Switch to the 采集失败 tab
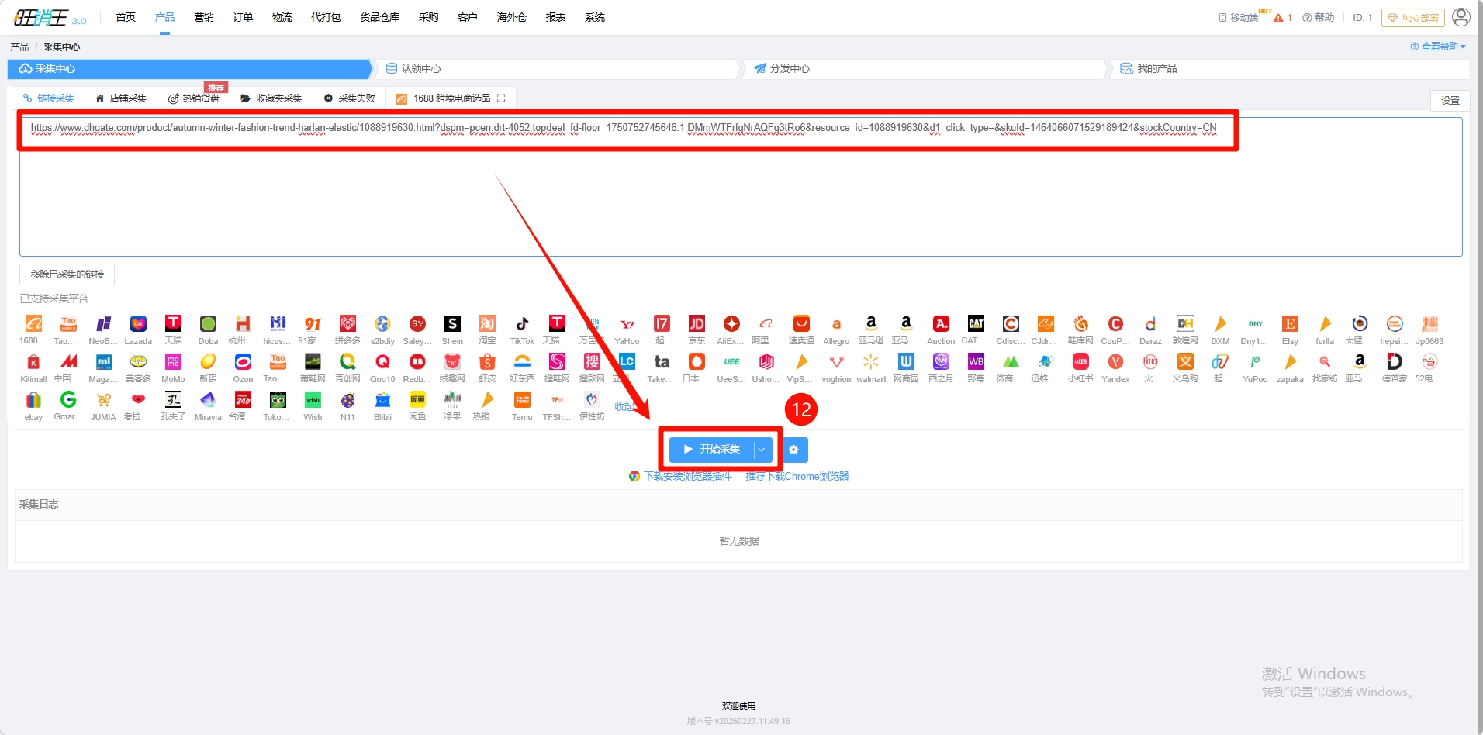Image resolution: width=1483 pixels, height=735 pixels. [350, 98]
